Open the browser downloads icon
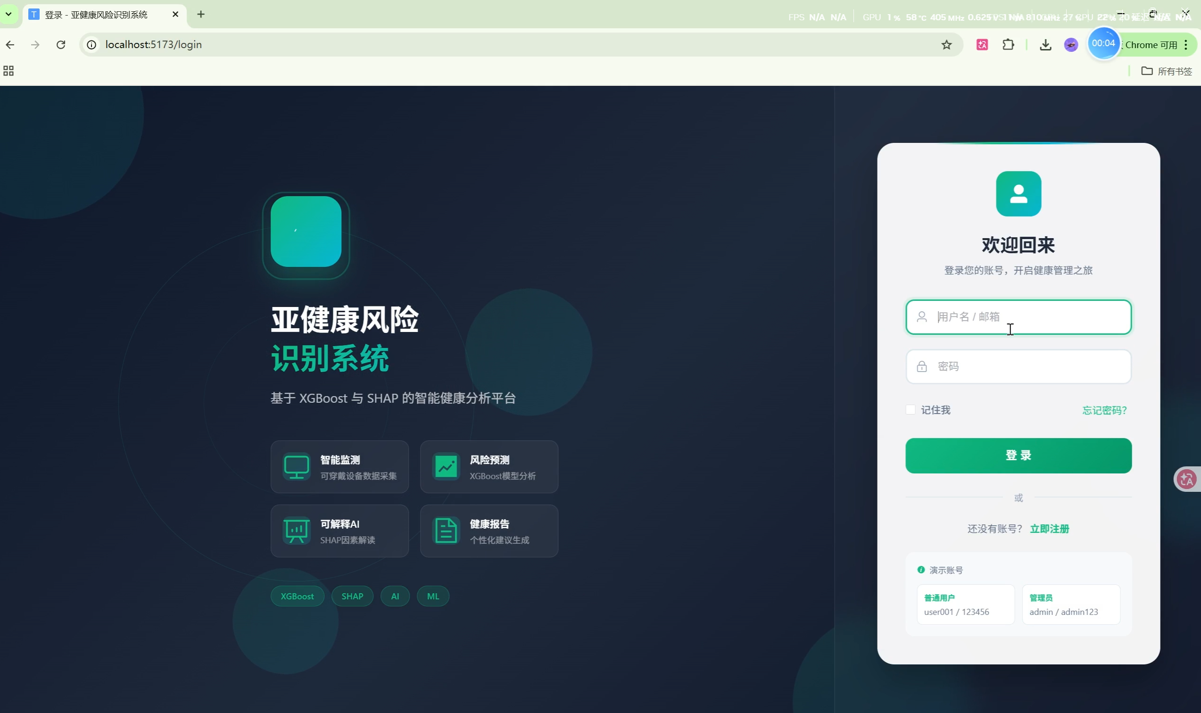Viewport: 1201px width, 713px height. pos(1045,45)
